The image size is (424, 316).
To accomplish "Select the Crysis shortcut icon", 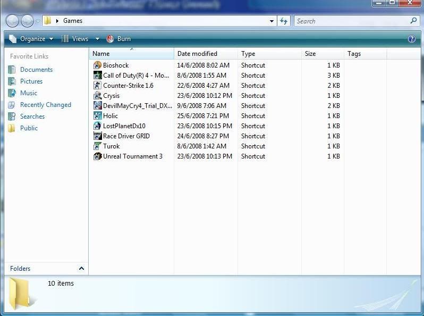I will 97,96.
